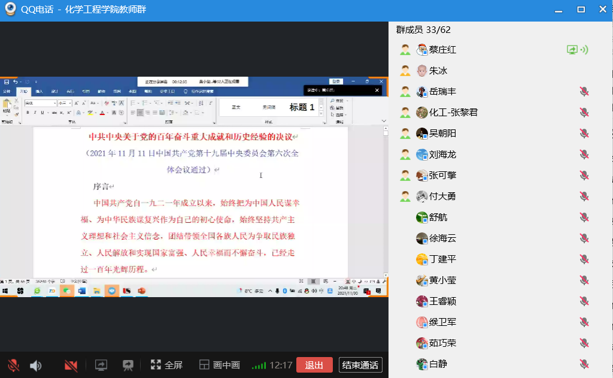The image size is (613, 378).
Task: Enable picture-in-picture with 画中画
Action: [220, 365]
